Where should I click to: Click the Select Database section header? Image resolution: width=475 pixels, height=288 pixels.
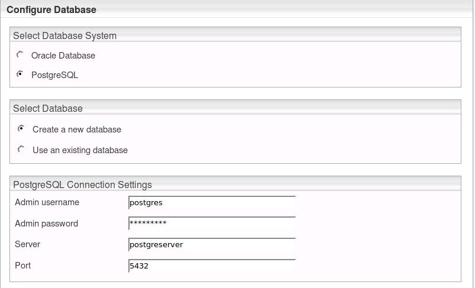(48, 108)
